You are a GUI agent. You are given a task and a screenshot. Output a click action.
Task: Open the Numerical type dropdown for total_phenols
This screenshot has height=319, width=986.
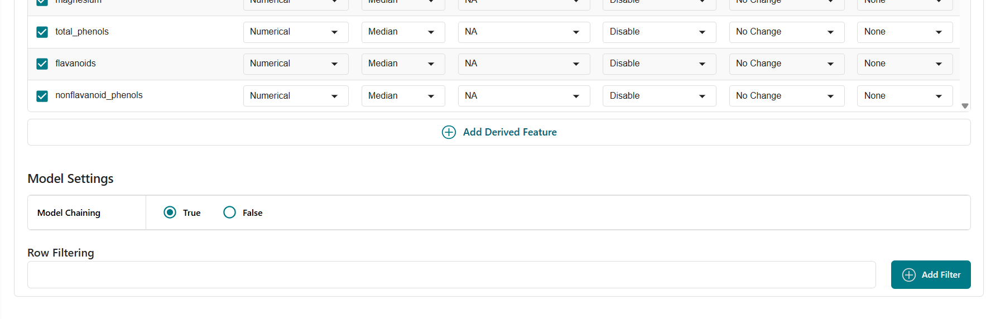[295, 32]
